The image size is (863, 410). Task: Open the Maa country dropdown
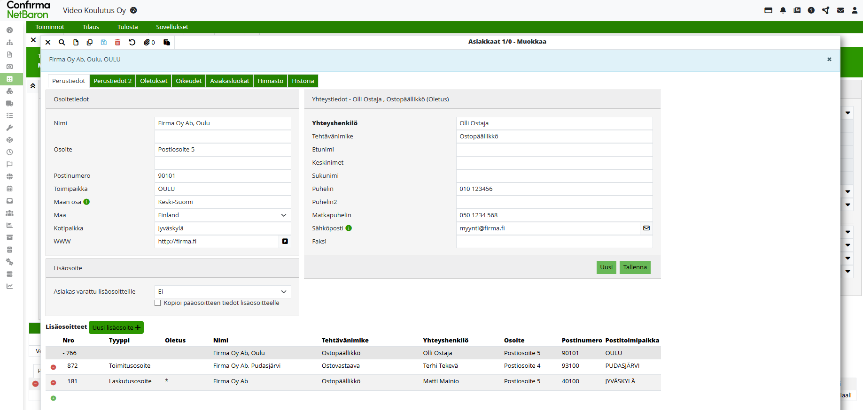click(x=223, y=215)
